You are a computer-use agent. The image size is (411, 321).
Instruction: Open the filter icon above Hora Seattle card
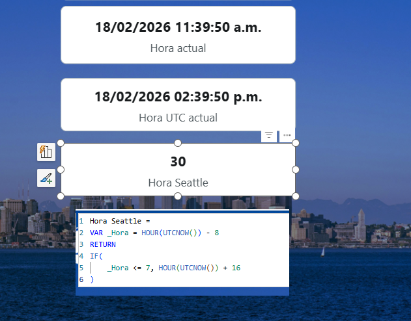(x=270, y=135)
